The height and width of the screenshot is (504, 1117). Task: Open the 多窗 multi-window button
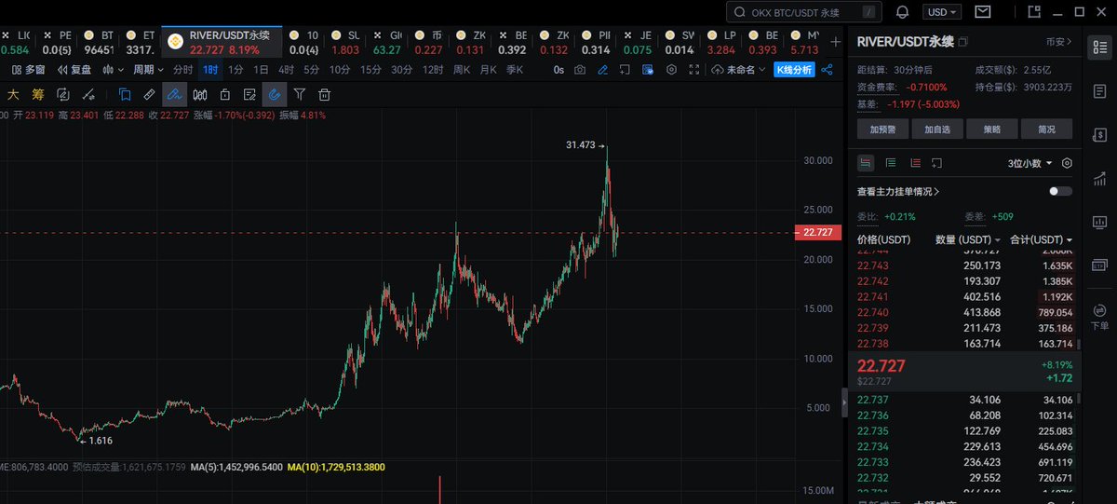[x=29, y=70]
